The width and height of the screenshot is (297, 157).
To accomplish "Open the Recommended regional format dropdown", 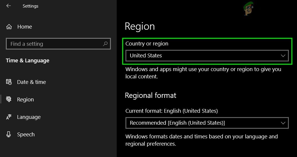I will (x=204, y=123).
